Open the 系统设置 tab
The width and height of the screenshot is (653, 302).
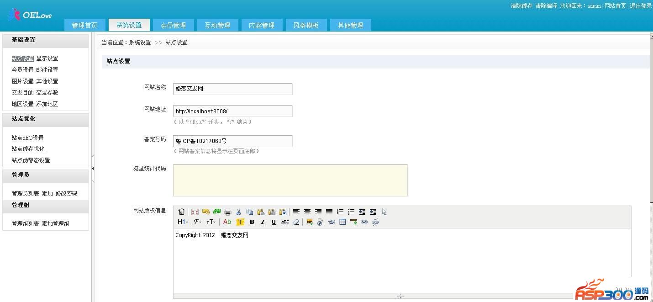[x=129, y=25]
